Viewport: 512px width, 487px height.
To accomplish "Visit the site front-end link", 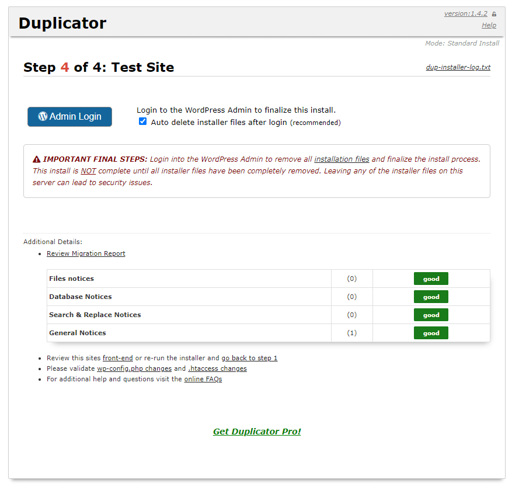I will pyautogui.click(x=117, y=358).
